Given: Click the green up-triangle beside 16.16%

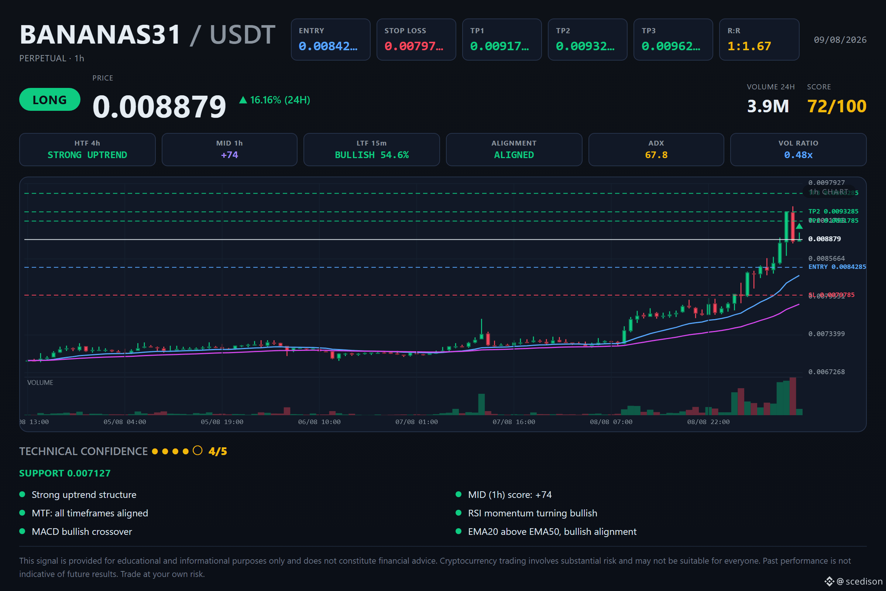Looking at the screenshot, I should tap(243, 100).
